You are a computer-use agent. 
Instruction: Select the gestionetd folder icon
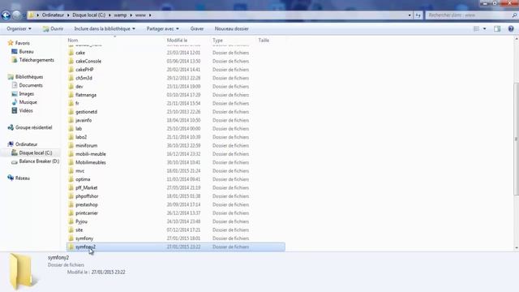point(71,112)
